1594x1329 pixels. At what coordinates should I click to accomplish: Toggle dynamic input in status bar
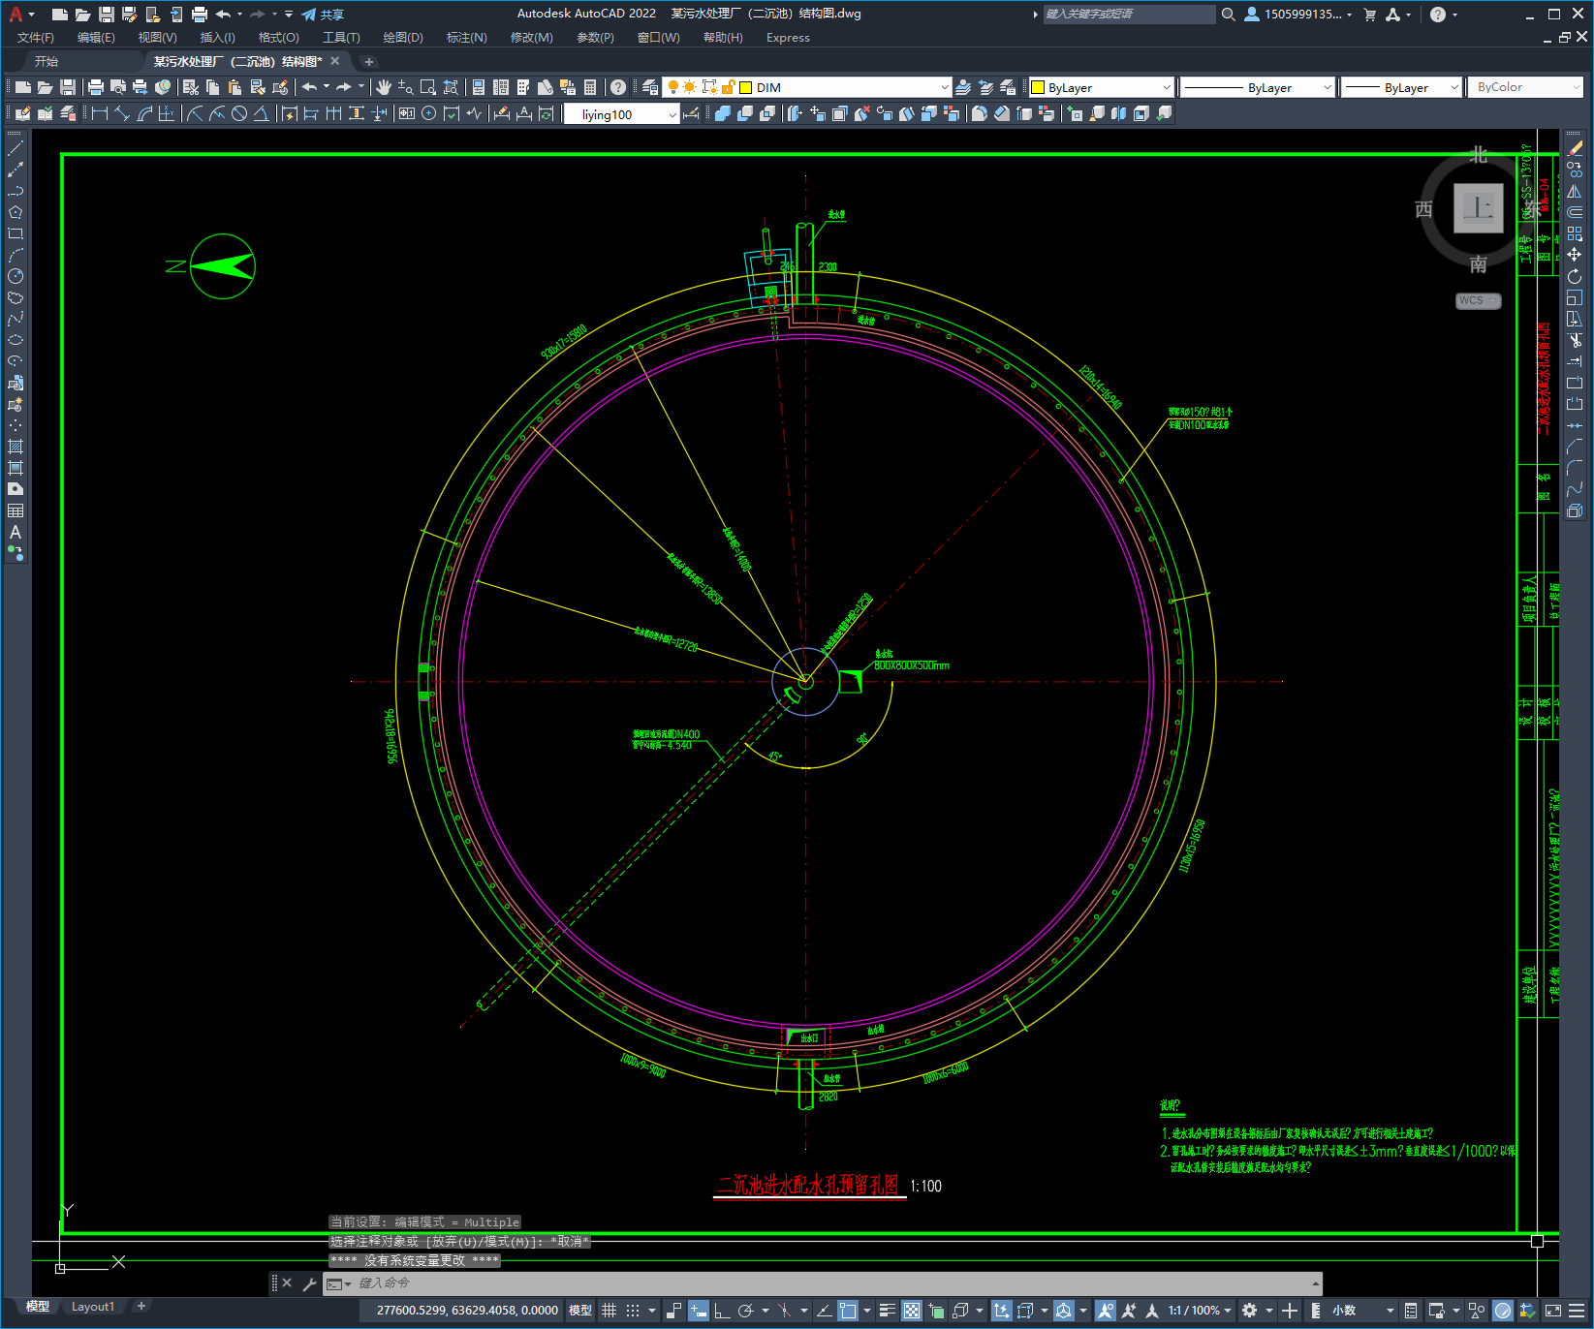tap(698, 1311)
